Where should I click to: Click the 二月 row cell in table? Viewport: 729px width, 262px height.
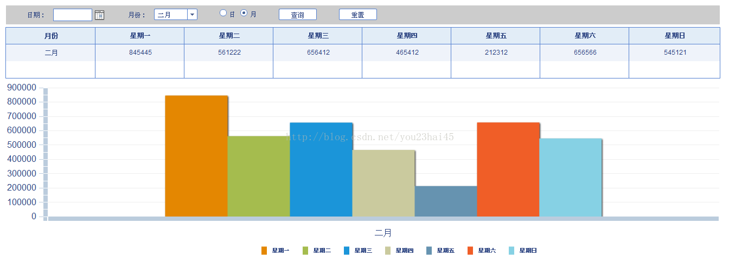(51, 53)
